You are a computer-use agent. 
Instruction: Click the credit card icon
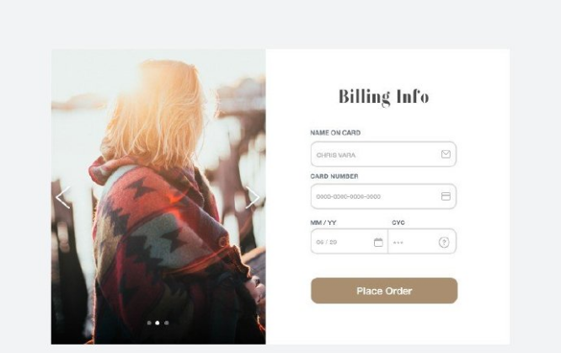point(446,196)
